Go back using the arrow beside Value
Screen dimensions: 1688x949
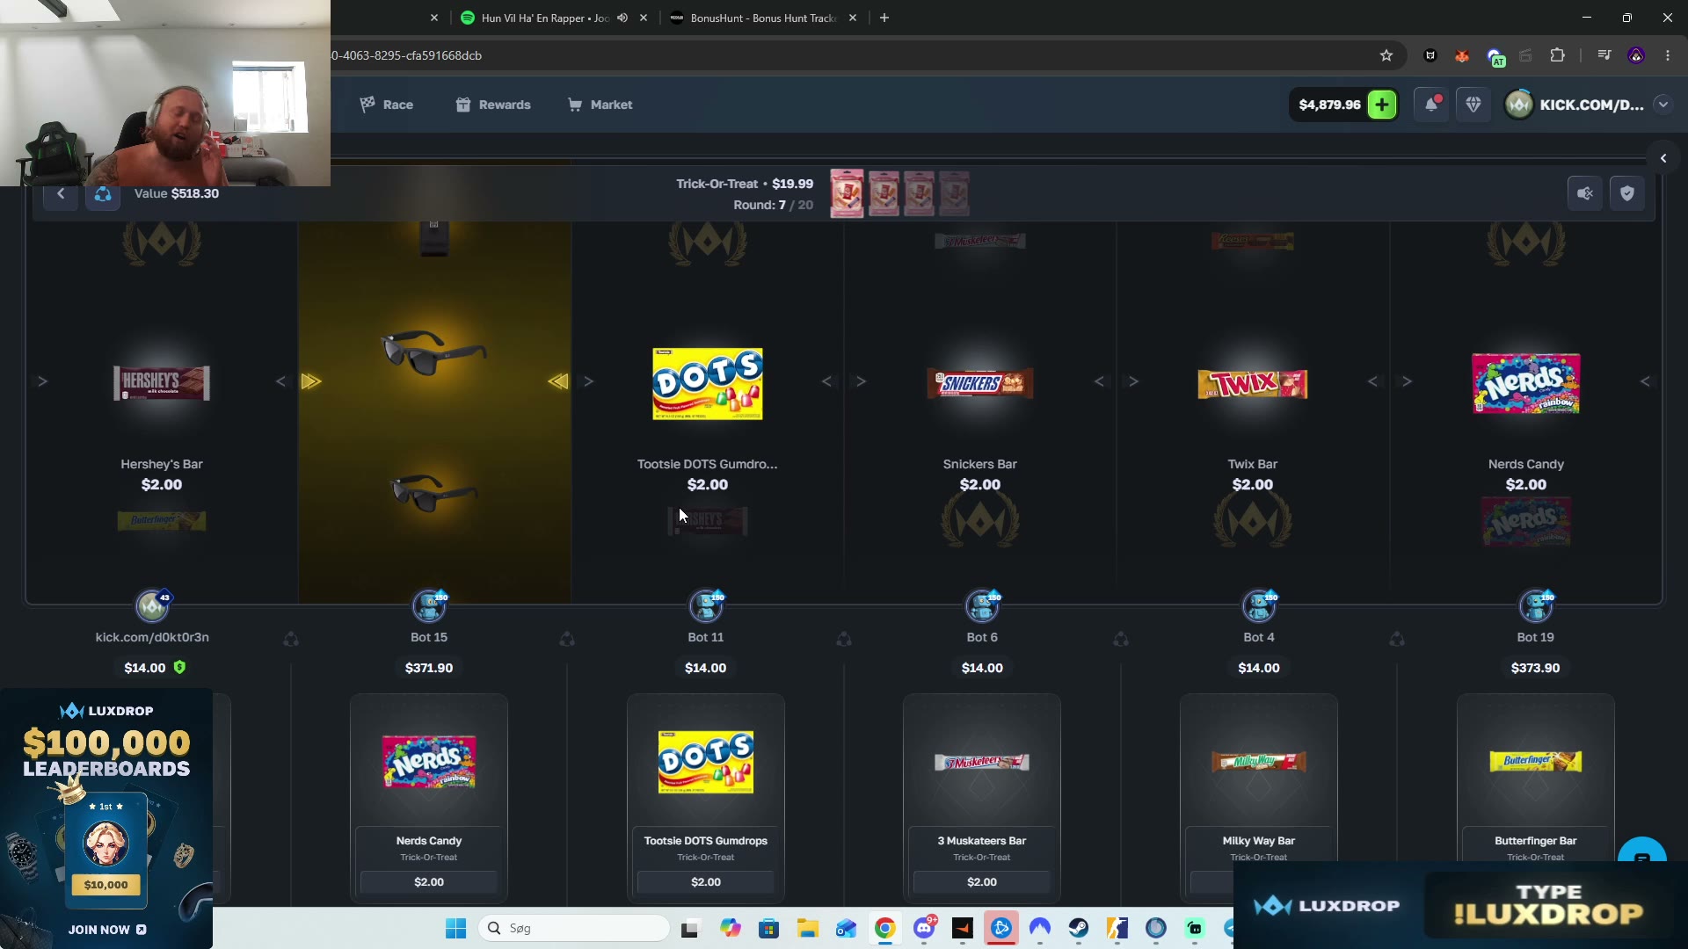click(x=61, y=193)
